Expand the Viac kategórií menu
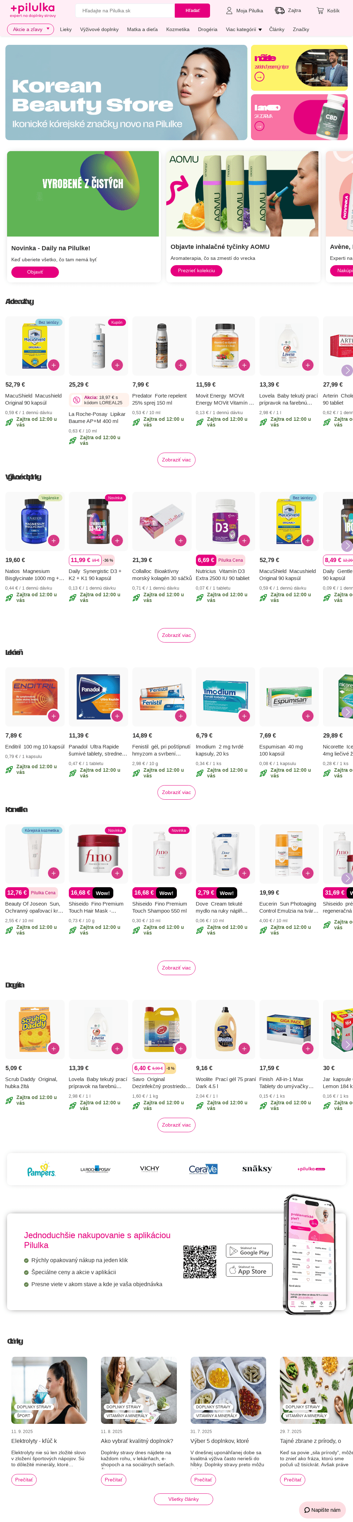The image size is (353, 1522). tap(244, 29)
